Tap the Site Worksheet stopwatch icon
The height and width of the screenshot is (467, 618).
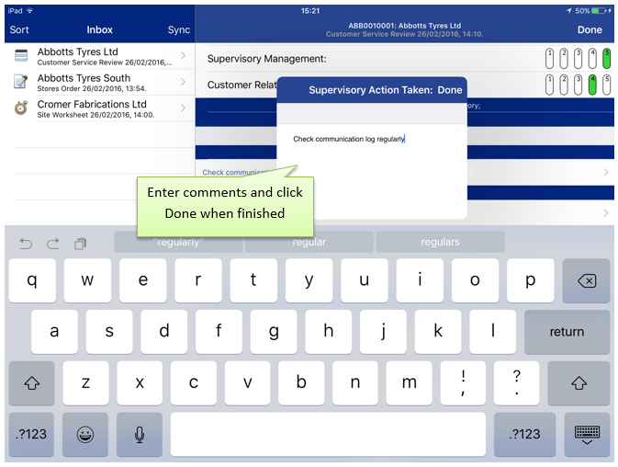[21, 108]
